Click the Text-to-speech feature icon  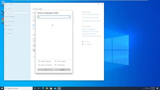click(x=55, y=61)
